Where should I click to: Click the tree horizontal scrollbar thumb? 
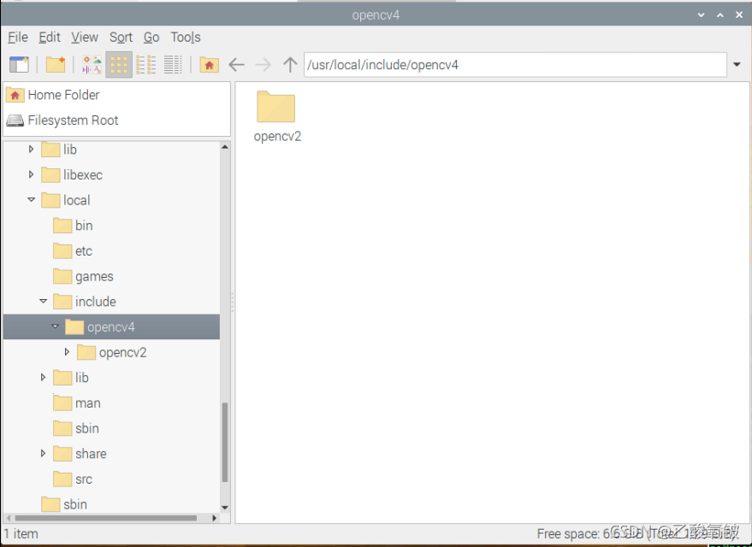(x=105, y=518)
